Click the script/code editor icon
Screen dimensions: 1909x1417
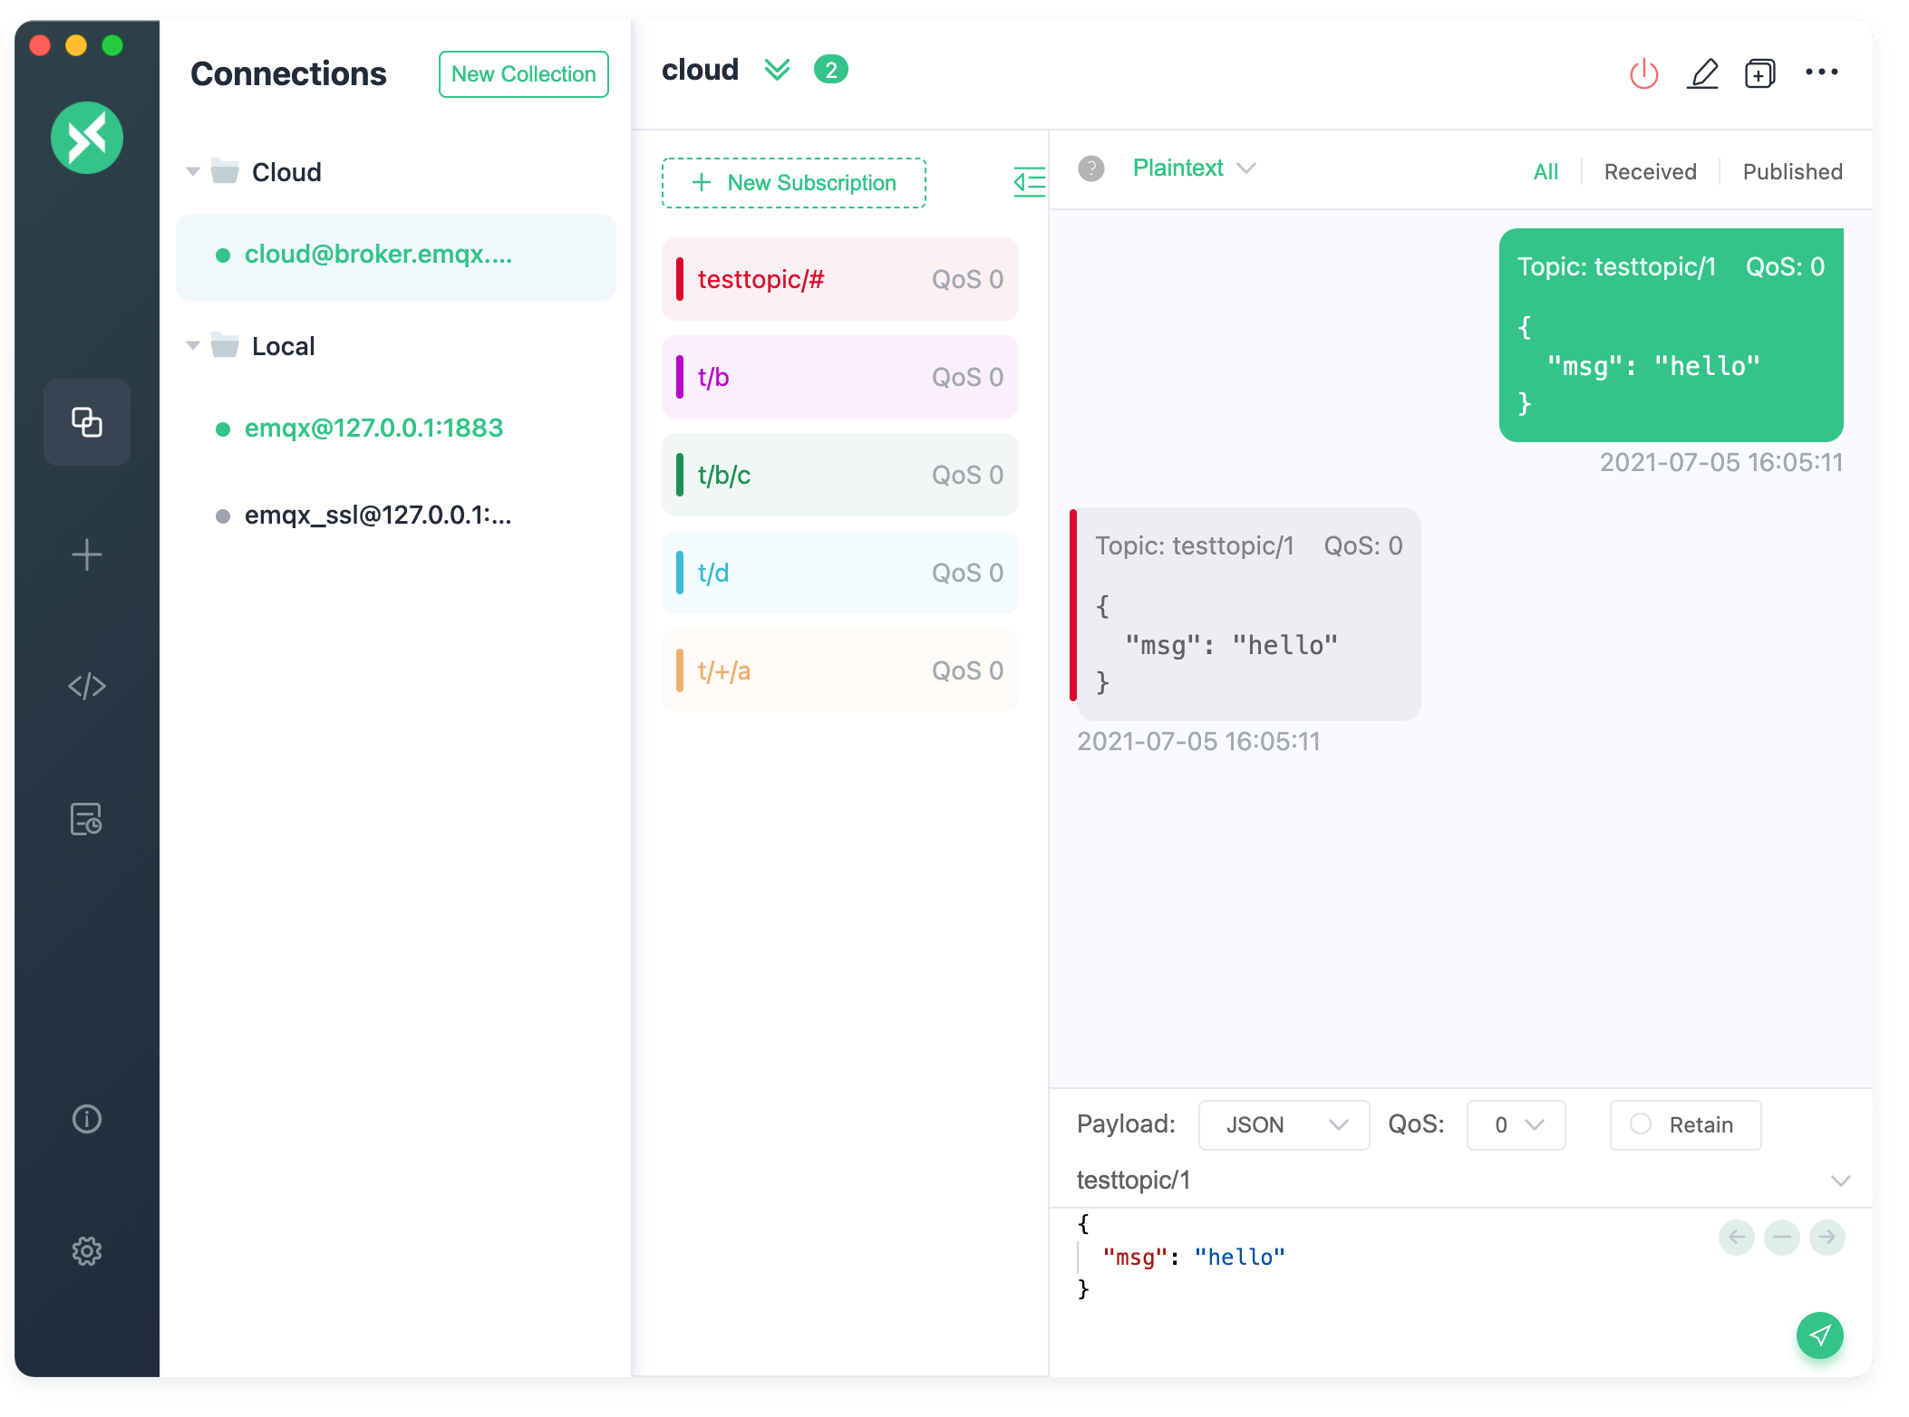(x=86, y=686)
